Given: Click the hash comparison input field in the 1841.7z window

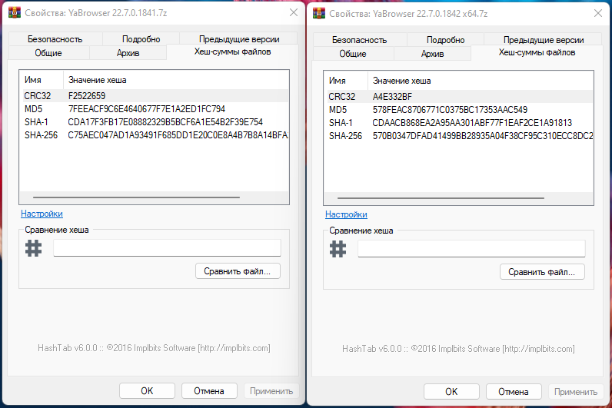Looking at the screenshot, I should tap(167, 247).
